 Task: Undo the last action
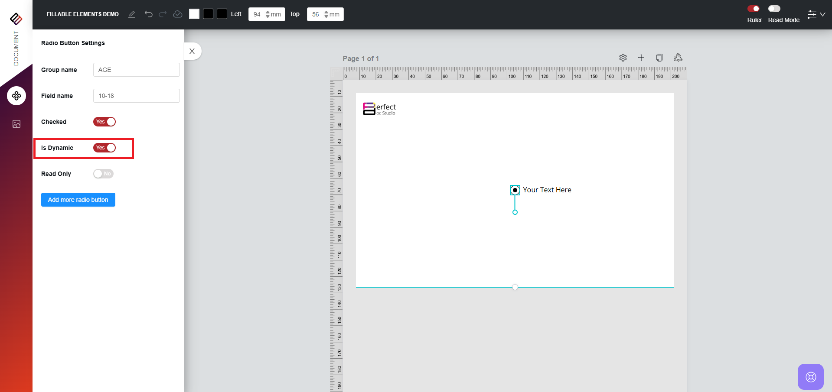point(148,14)
